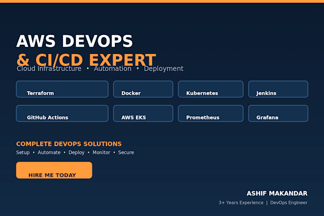Click the '& CI/CD EXPERT' orange heading
The height and width of the screenshot is (216, 324).
pos(86,60)
